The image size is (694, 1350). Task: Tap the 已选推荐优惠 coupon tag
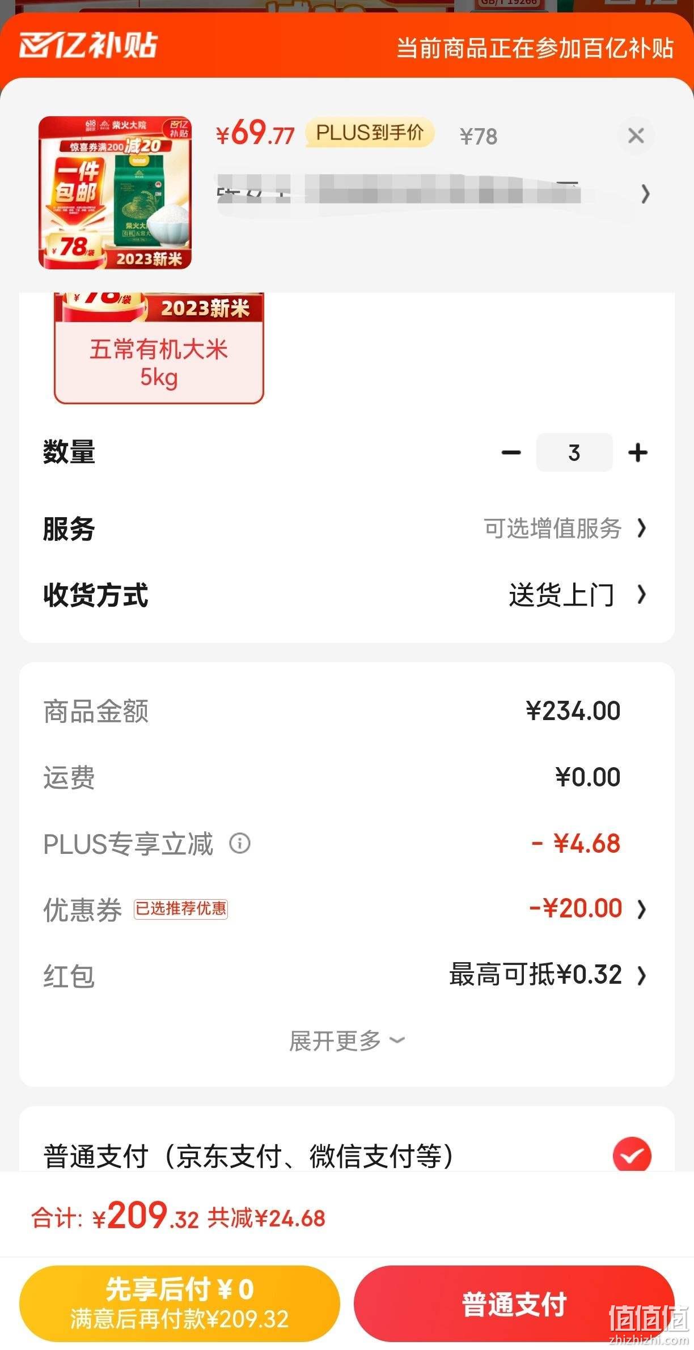point(181,908)
